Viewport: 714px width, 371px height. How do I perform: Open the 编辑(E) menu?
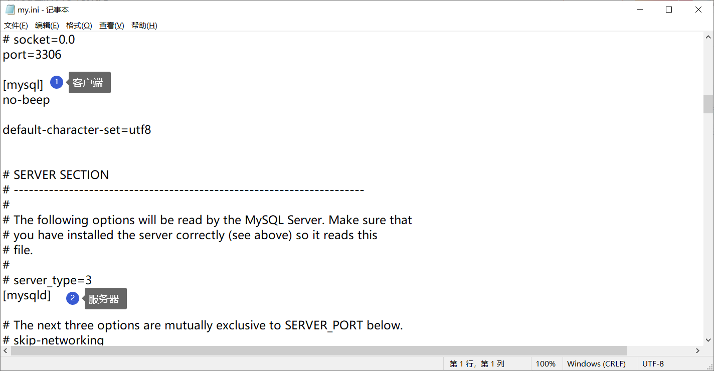coord(47,26)
